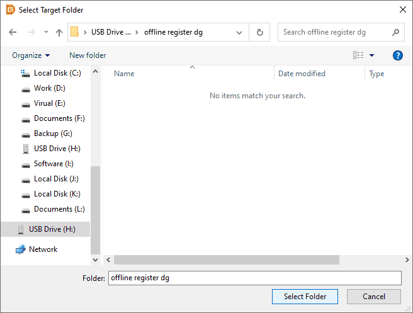The height and width of the screenshot is (313, 413).
Task: Expand the address bar history dropdown
Action: 239,32
